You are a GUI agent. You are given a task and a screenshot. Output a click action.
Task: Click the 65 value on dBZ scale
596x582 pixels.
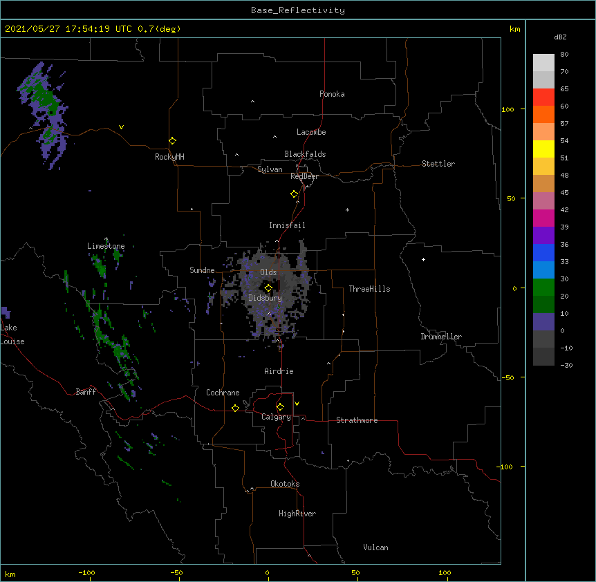tap(564, 88)
